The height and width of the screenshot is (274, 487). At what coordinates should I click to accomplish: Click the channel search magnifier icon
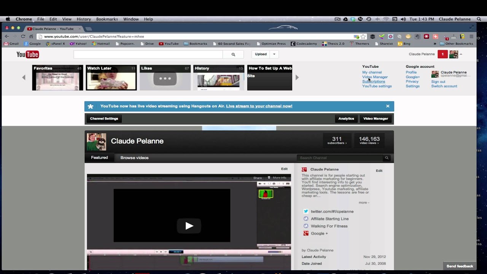[387, 158]
